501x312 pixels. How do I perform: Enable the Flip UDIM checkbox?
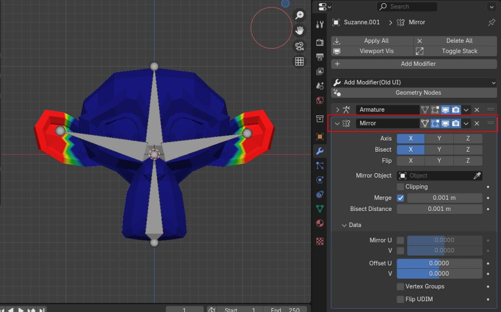tap(400, 299)
